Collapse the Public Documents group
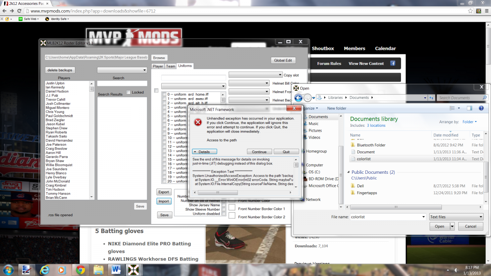491x276 pixels. click(348, 173)
